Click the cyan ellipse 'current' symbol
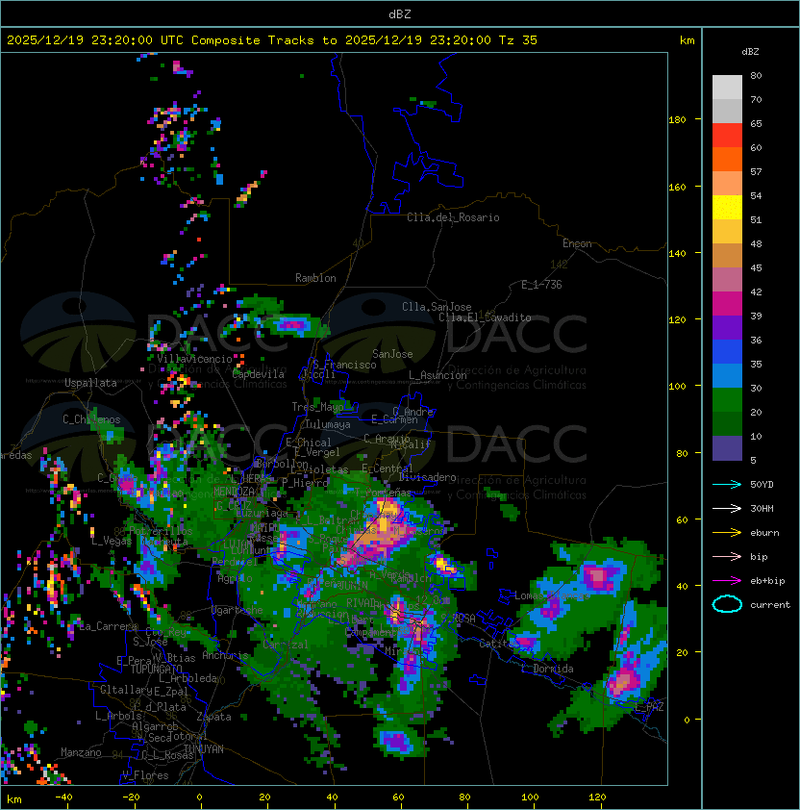 727,604
